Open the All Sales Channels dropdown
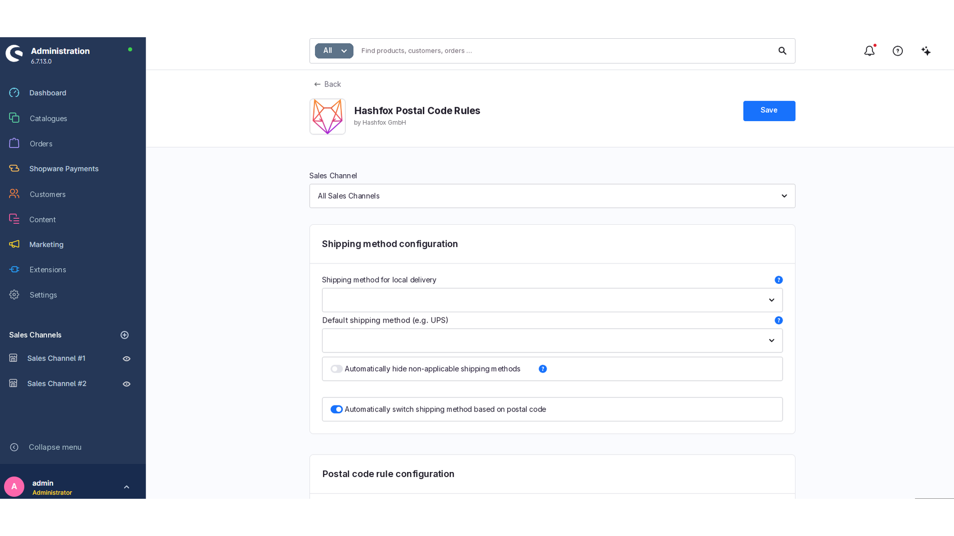The image size is (954, 536). tap(552, 196)
